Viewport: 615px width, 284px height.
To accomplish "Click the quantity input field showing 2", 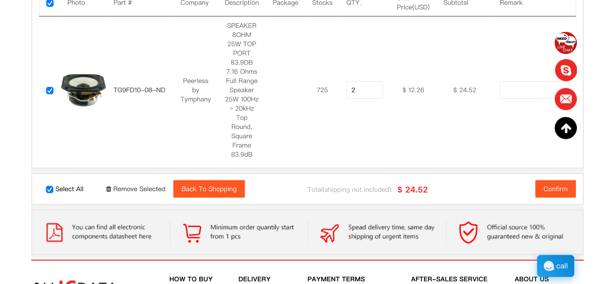I will pos(365,90).
